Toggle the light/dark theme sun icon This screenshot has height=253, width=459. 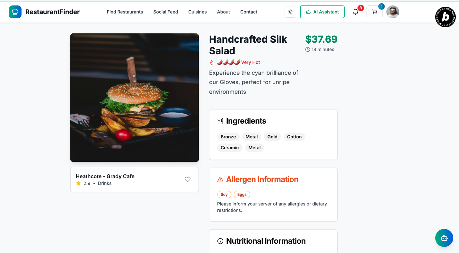290,12
